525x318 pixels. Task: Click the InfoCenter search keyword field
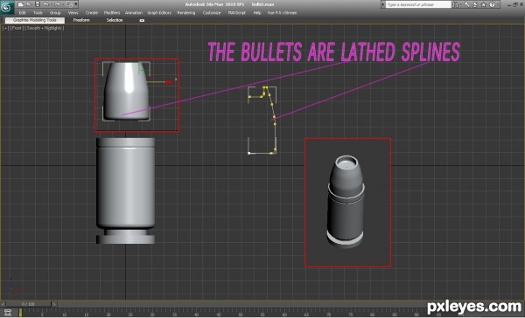418,4
